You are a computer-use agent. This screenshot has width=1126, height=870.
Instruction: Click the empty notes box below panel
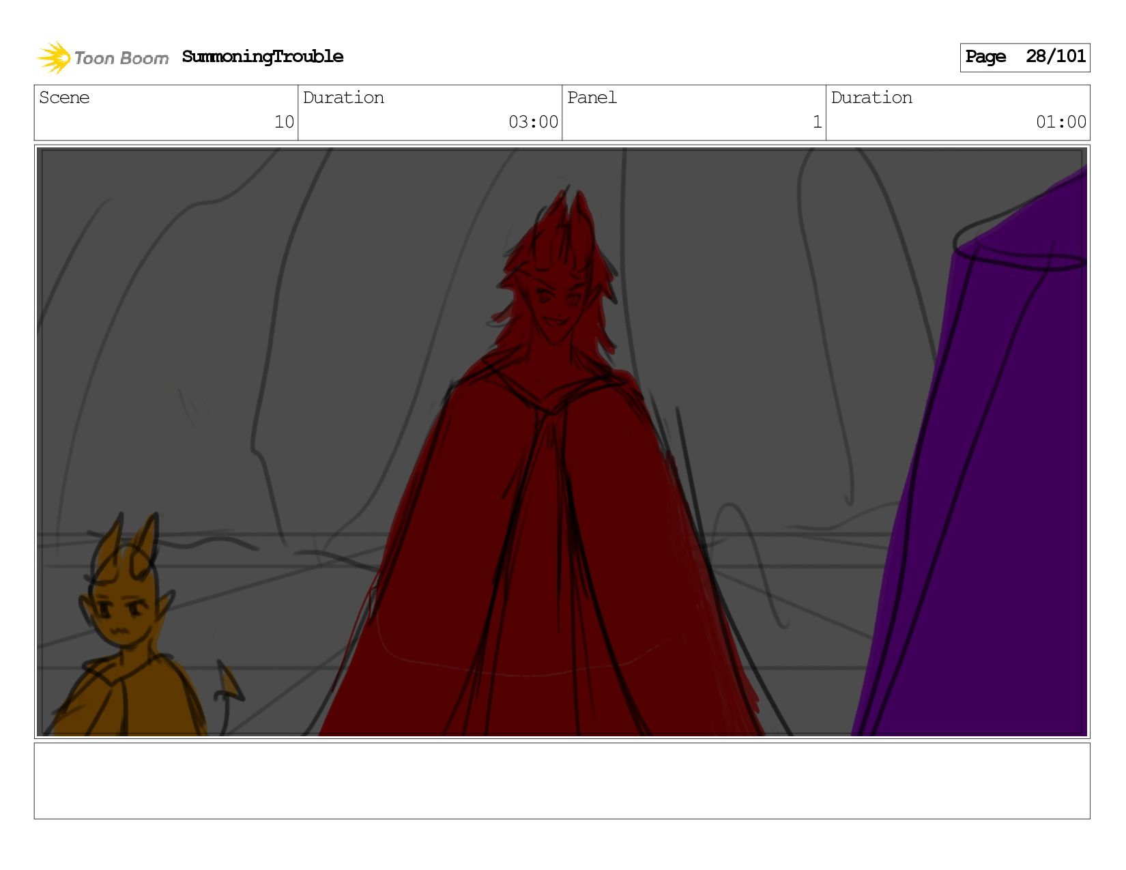pos(562,781)
